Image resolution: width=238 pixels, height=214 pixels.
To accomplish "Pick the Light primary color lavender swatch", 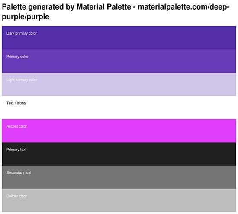I will pyautogui.click(x=119, y=84).
